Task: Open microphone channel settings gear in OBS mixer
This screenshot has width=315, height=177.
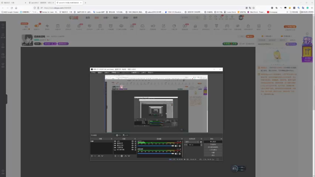Action: pos(180,146)
